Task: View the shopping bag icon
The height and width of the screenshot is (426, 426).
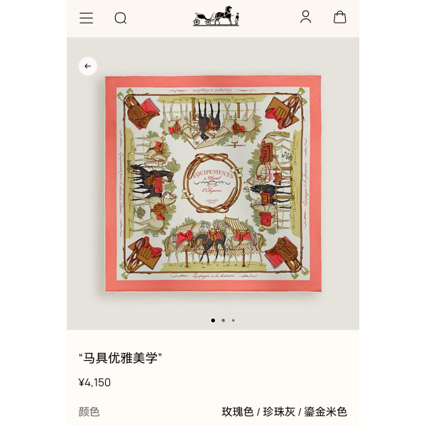Action: [339, 17]
